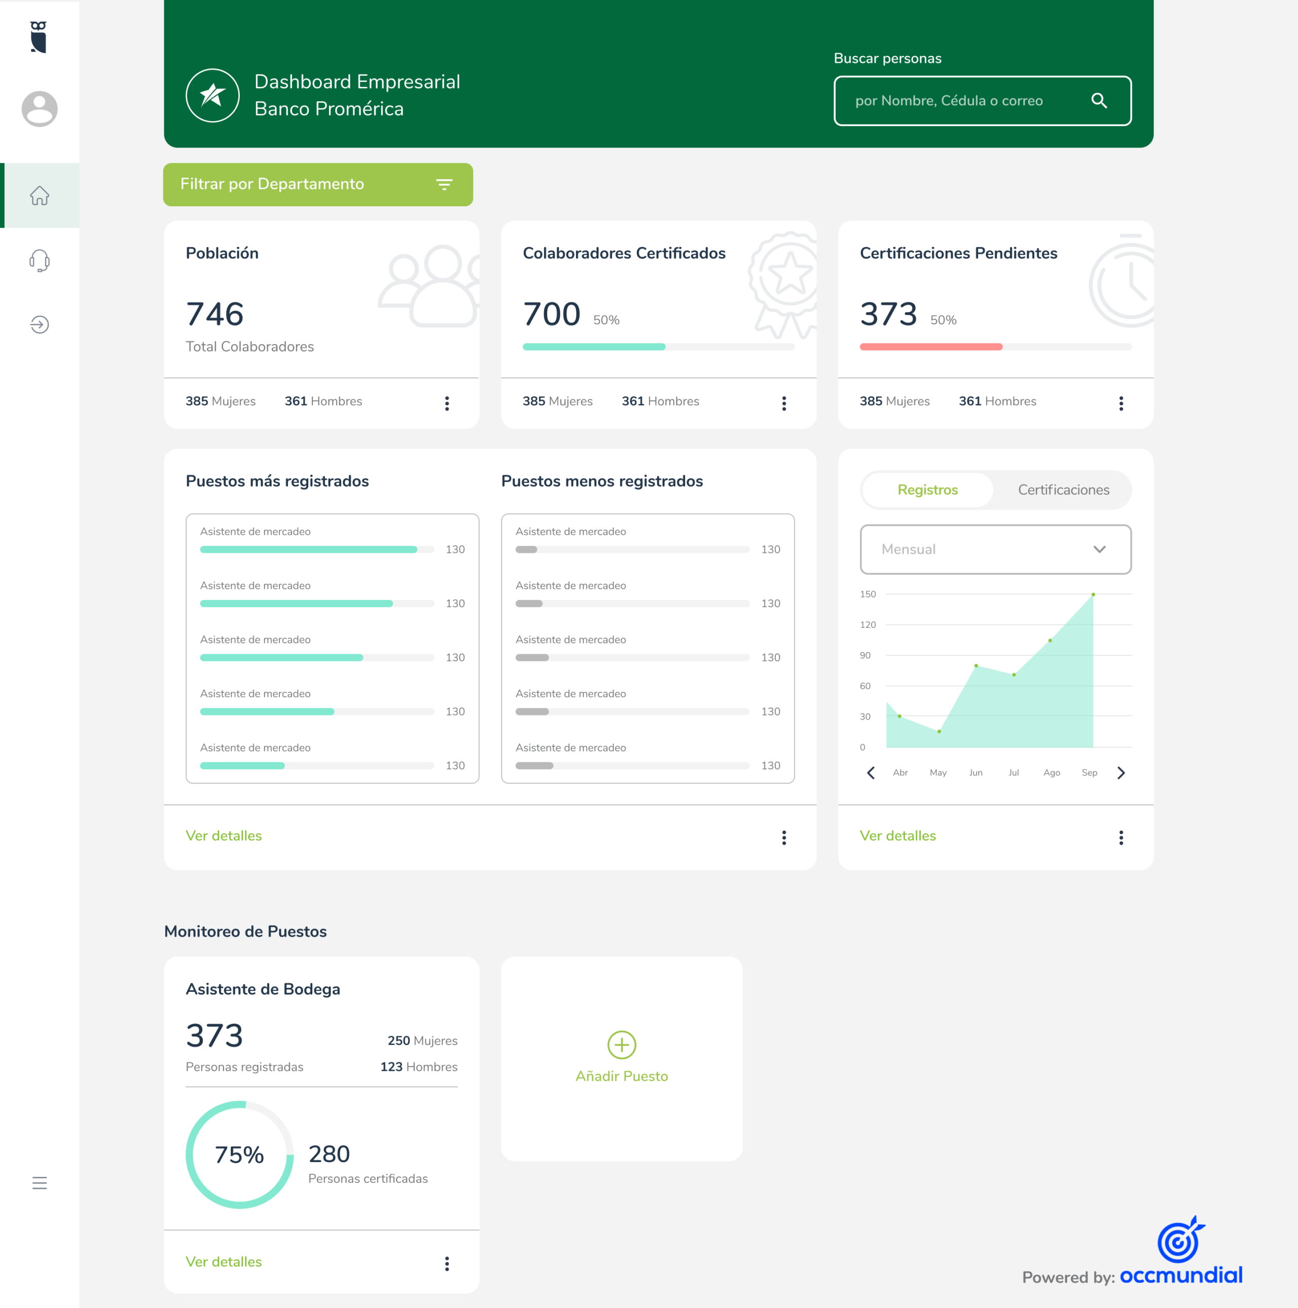
Task: Go to previous months with the chart left chevron
Action: pos(871,772)
